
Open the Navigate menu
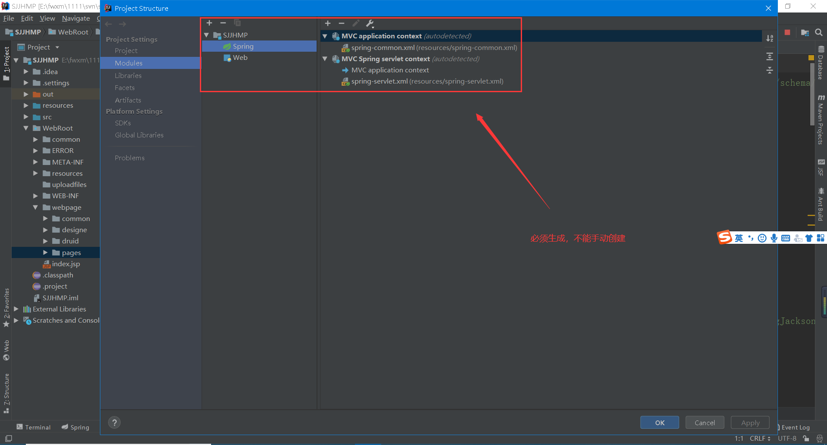(x=76, y=18)
